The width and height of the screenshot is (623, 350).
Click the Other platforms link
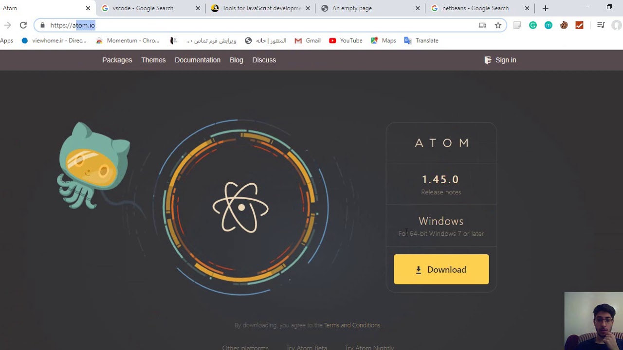pyautogui.click(x=245, y=348)
